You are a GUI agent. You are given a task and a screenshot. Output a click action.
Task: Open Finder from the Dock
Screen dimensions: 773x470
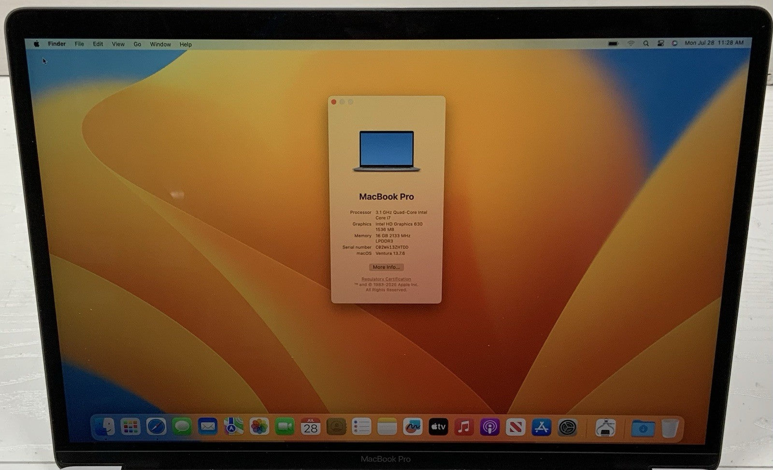tap(104, 427)
